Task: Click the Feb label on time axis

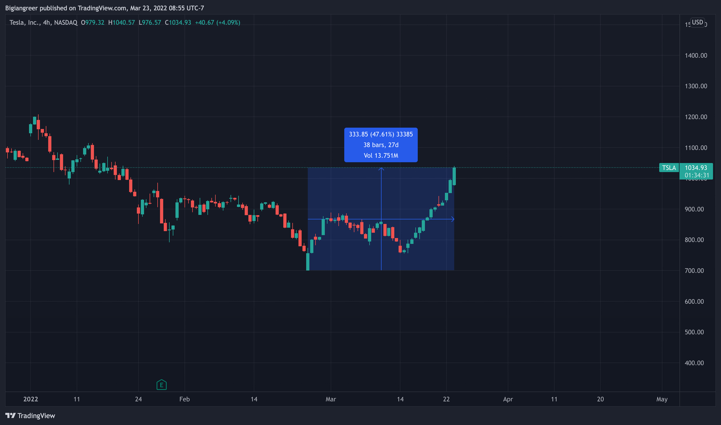Action: (184, 399)
